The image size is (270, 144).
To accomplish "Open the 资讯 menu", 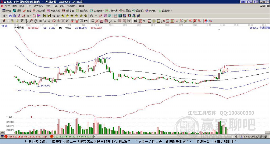I will click(22, 6).
